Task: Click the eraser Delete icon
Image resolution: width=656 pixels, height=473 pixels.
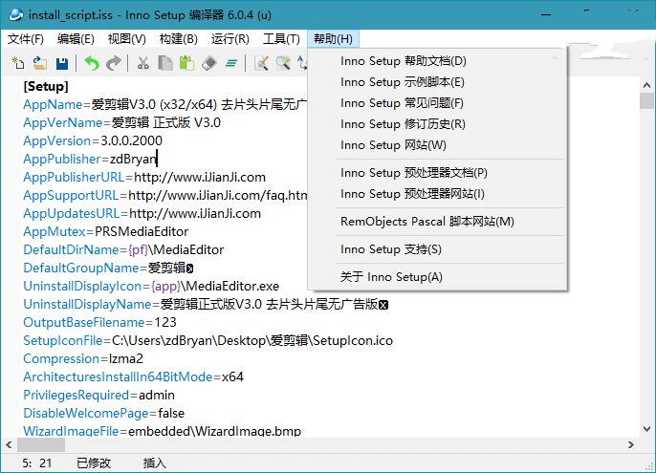Action: tap(209, 63)
